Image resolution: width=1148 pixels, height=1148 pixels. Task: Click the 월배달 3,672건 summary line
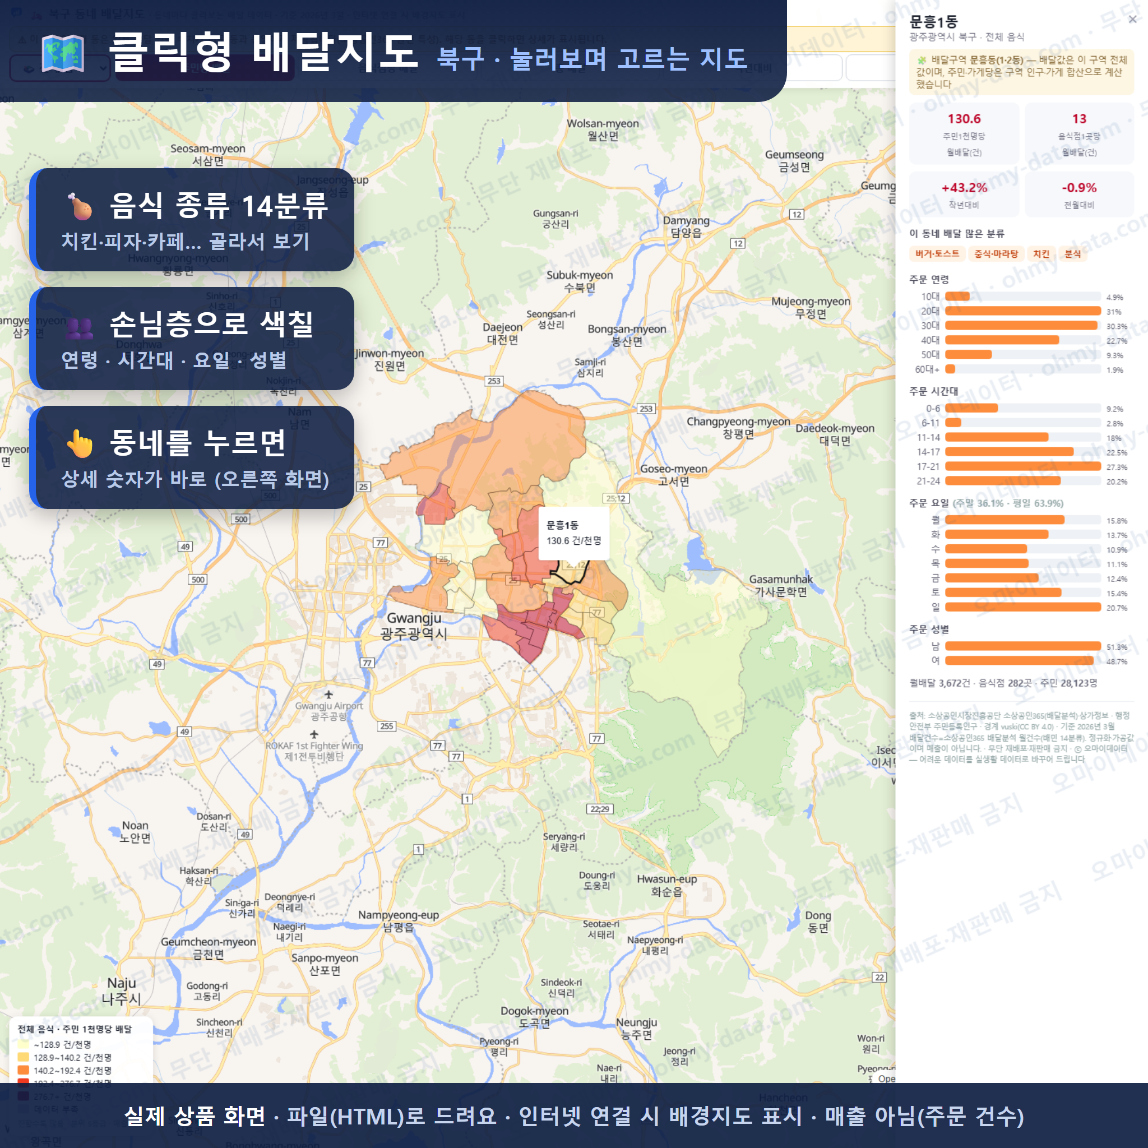(1003, 683)
